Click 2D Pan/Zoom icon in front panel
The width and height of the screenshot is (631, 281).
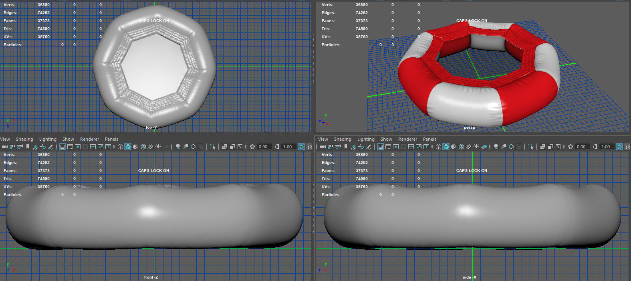[42, 147]
